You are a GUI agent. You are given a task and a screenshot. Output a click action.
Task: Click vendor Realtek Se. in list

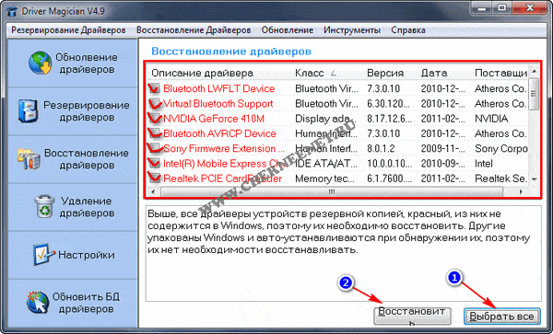[x=500, y=179]
